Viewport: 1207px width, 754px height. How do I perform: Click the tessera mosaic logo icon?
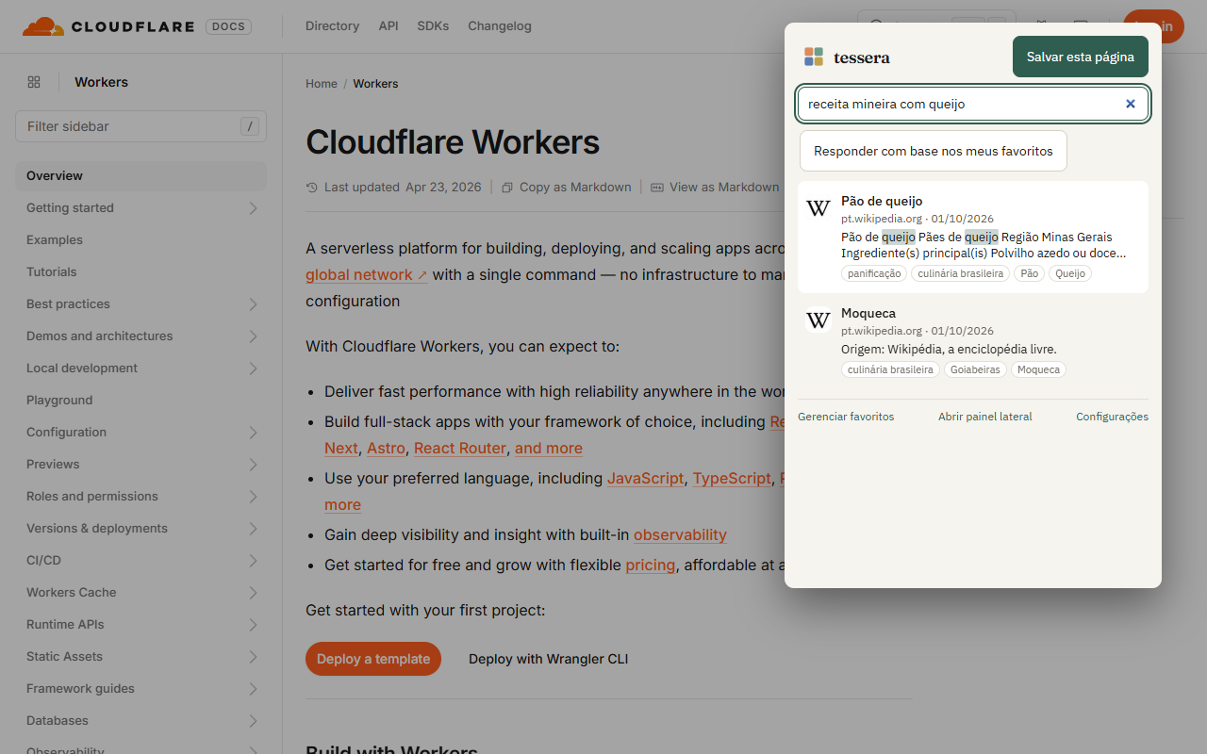[x=814, y=57]
